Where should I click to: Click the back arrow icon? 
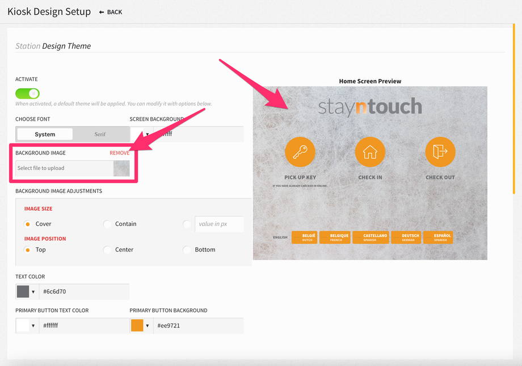click(102, 12)
